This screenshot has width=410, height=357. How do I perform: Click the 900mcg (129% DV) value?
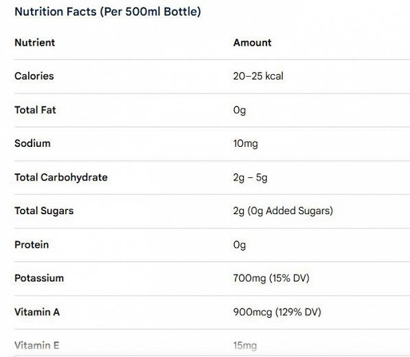tap(277, 312)
